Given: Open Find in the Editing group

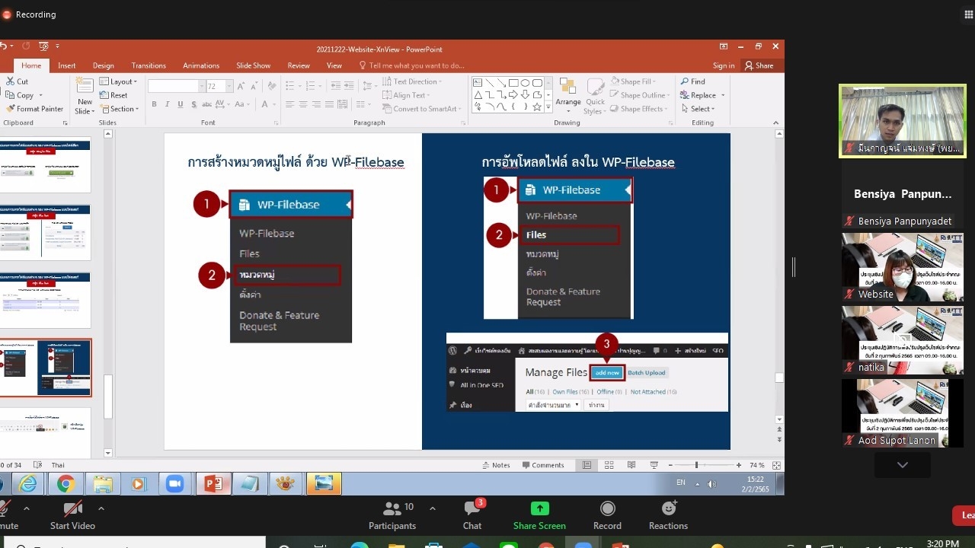Looking at the screenshot, I should [x=692, y=81].
